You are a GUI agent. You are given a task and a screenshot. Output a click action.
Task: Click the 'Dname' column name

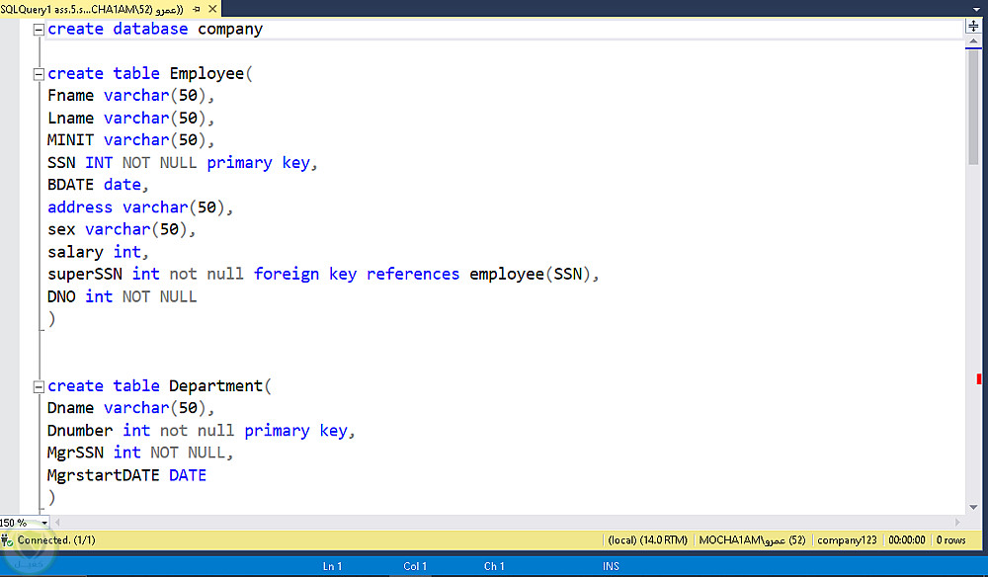[x=70, y=408]
